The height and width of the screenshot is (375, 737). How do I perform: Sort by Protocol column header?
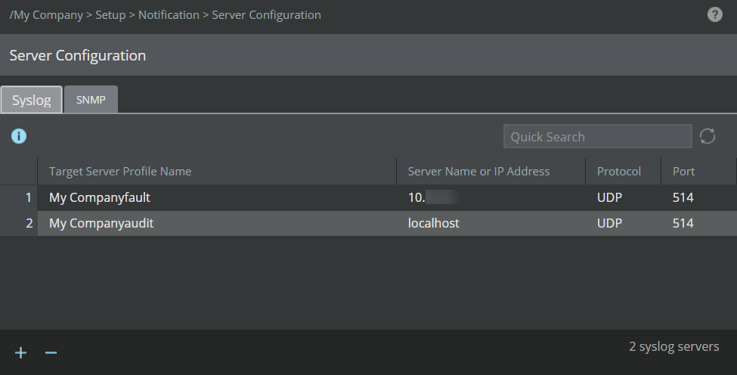click(623, 172)
